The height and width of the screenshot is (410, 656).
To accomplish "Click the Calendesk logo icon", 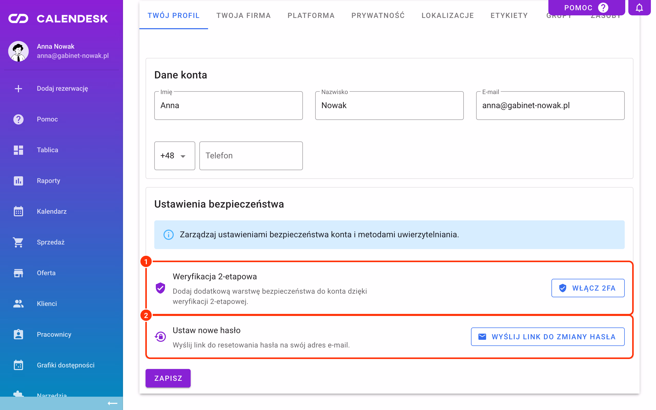I will [18, 18].
